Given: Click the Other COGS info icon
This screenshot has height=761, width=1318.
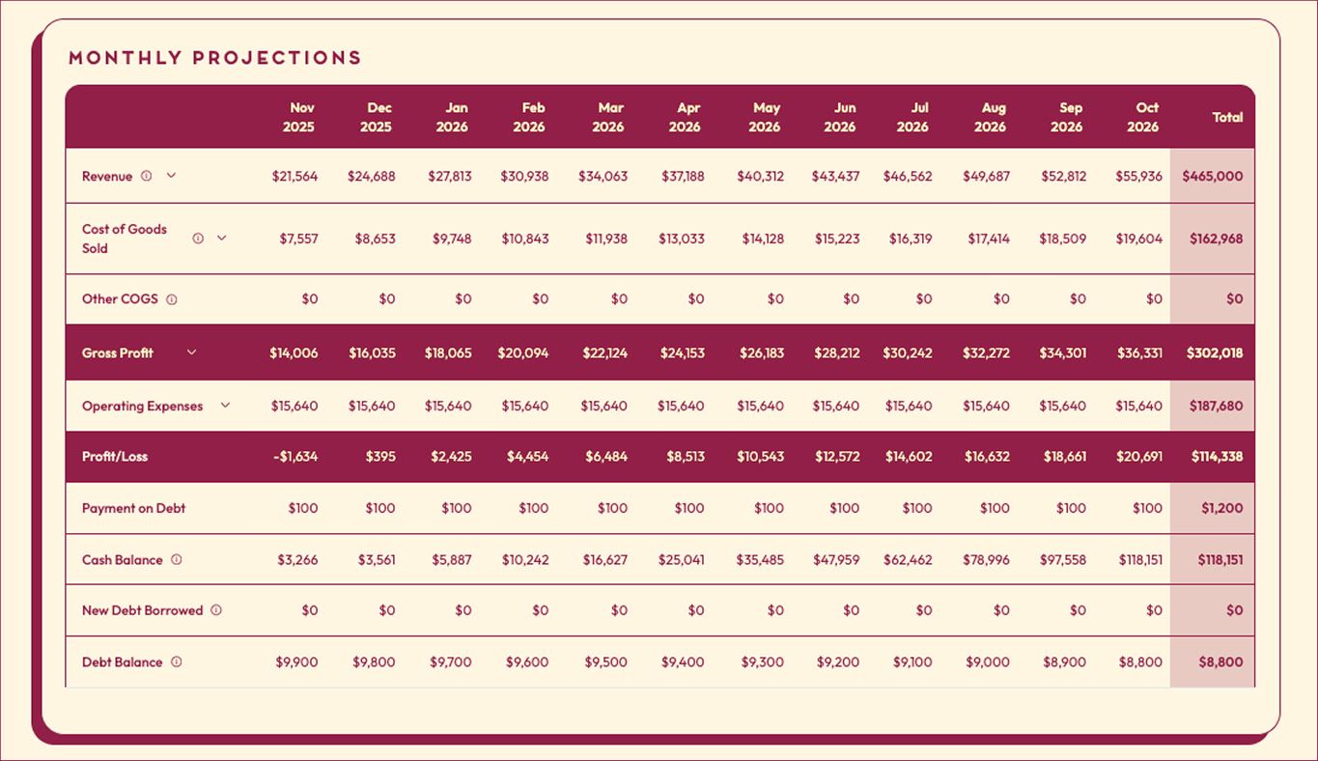Looking at the screenshot, I should 172,299.
